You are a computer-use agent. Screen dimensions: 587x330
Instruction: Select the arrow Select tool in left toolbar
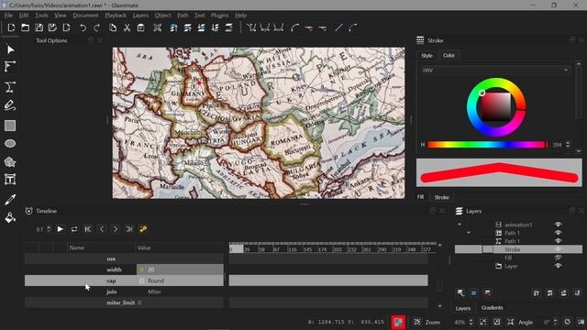coord(10,49)
